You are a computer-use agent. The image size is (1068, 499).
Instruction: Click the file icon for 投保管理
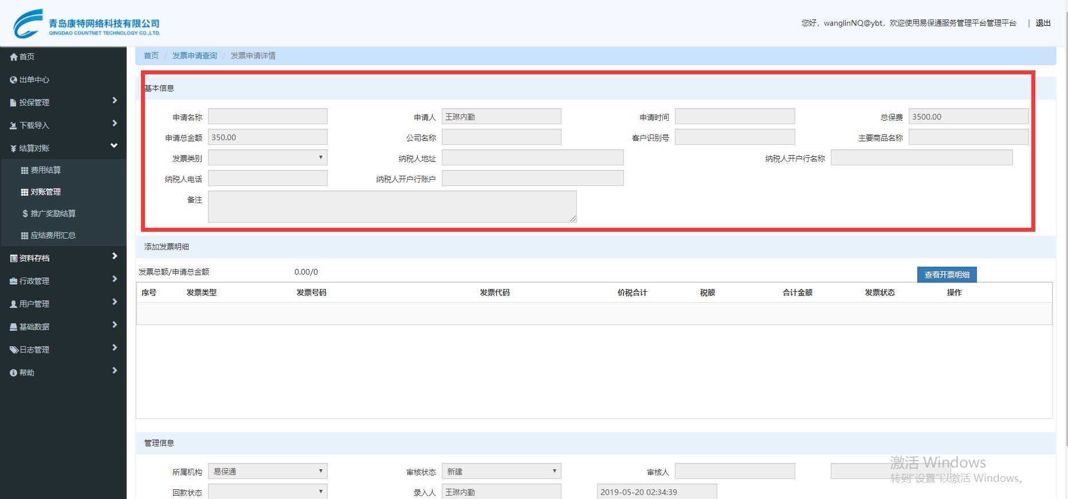point(13,102)
